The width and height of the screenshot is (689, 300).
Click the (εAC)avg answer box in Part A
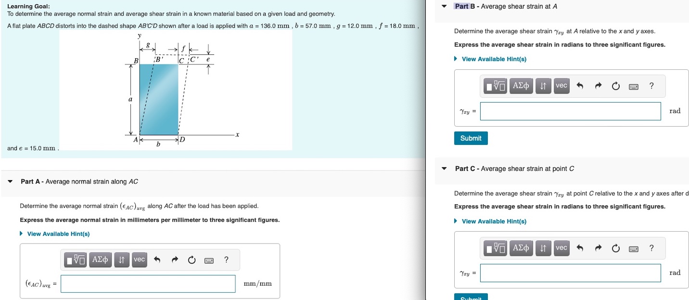point(147,284)
